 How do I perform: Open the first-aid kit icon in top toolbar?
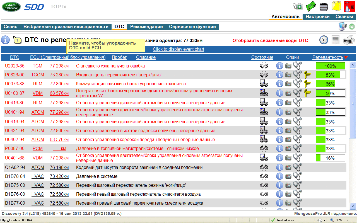pyautogui.click(x=298, y=6)
